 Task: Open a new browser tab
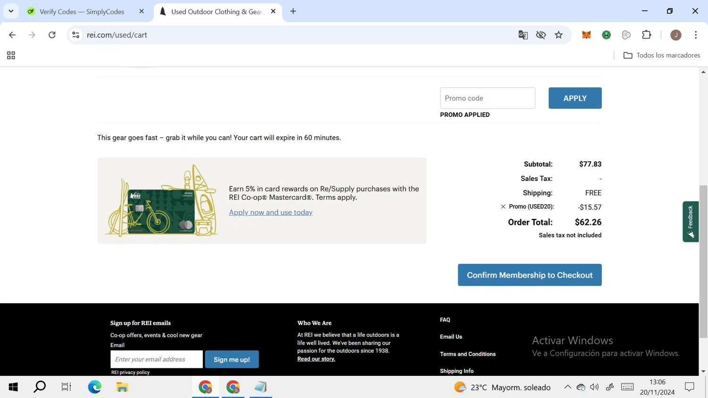pos(293,11)
